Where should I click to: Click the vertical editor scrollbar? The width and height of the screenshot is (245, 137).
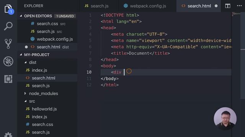coord(243,56)
